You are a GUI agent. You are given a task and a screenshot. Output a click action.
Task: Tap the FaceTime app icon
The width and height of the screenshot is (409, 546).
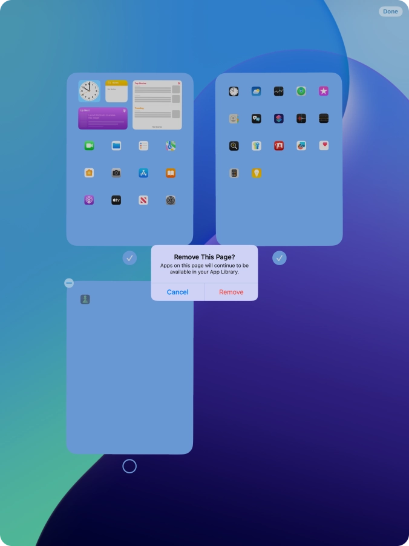(89, 146)
